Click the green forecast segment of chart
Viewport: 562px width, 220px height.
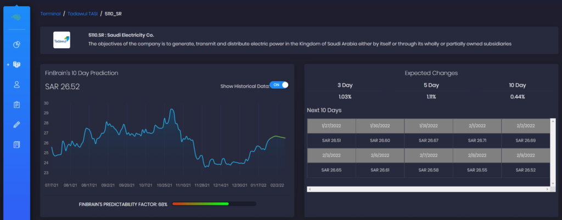click(277, 137)
